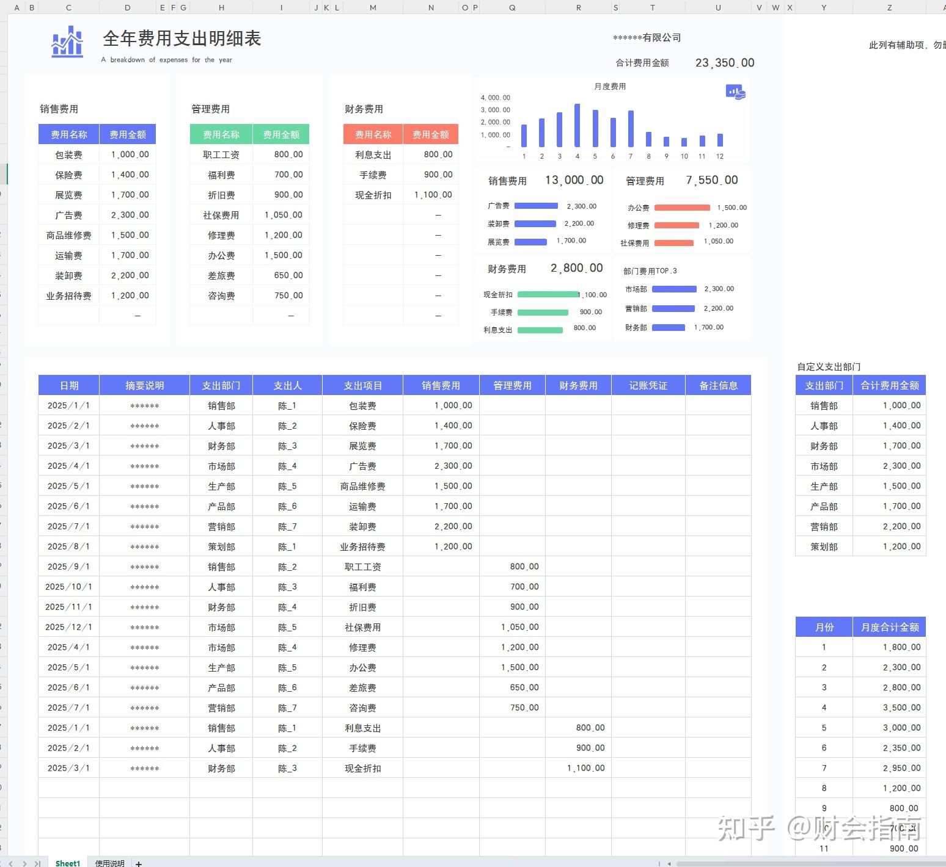Click the 650.00 amount in 差旅费 row
The image size is (946, 867).
512,687
